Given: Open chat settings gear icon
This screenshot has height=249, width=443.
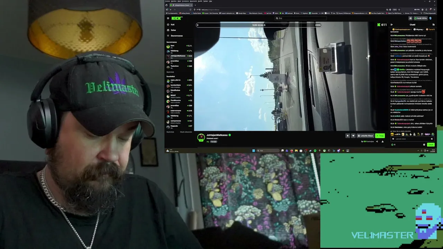Looking at the screenshot, I should [424, 145].
